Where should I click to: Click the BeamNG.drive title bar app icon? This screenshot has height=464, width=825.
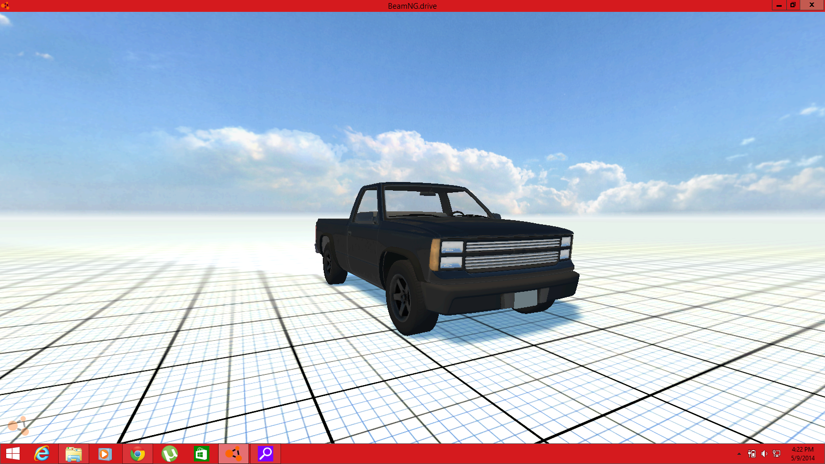click(5, 6)
